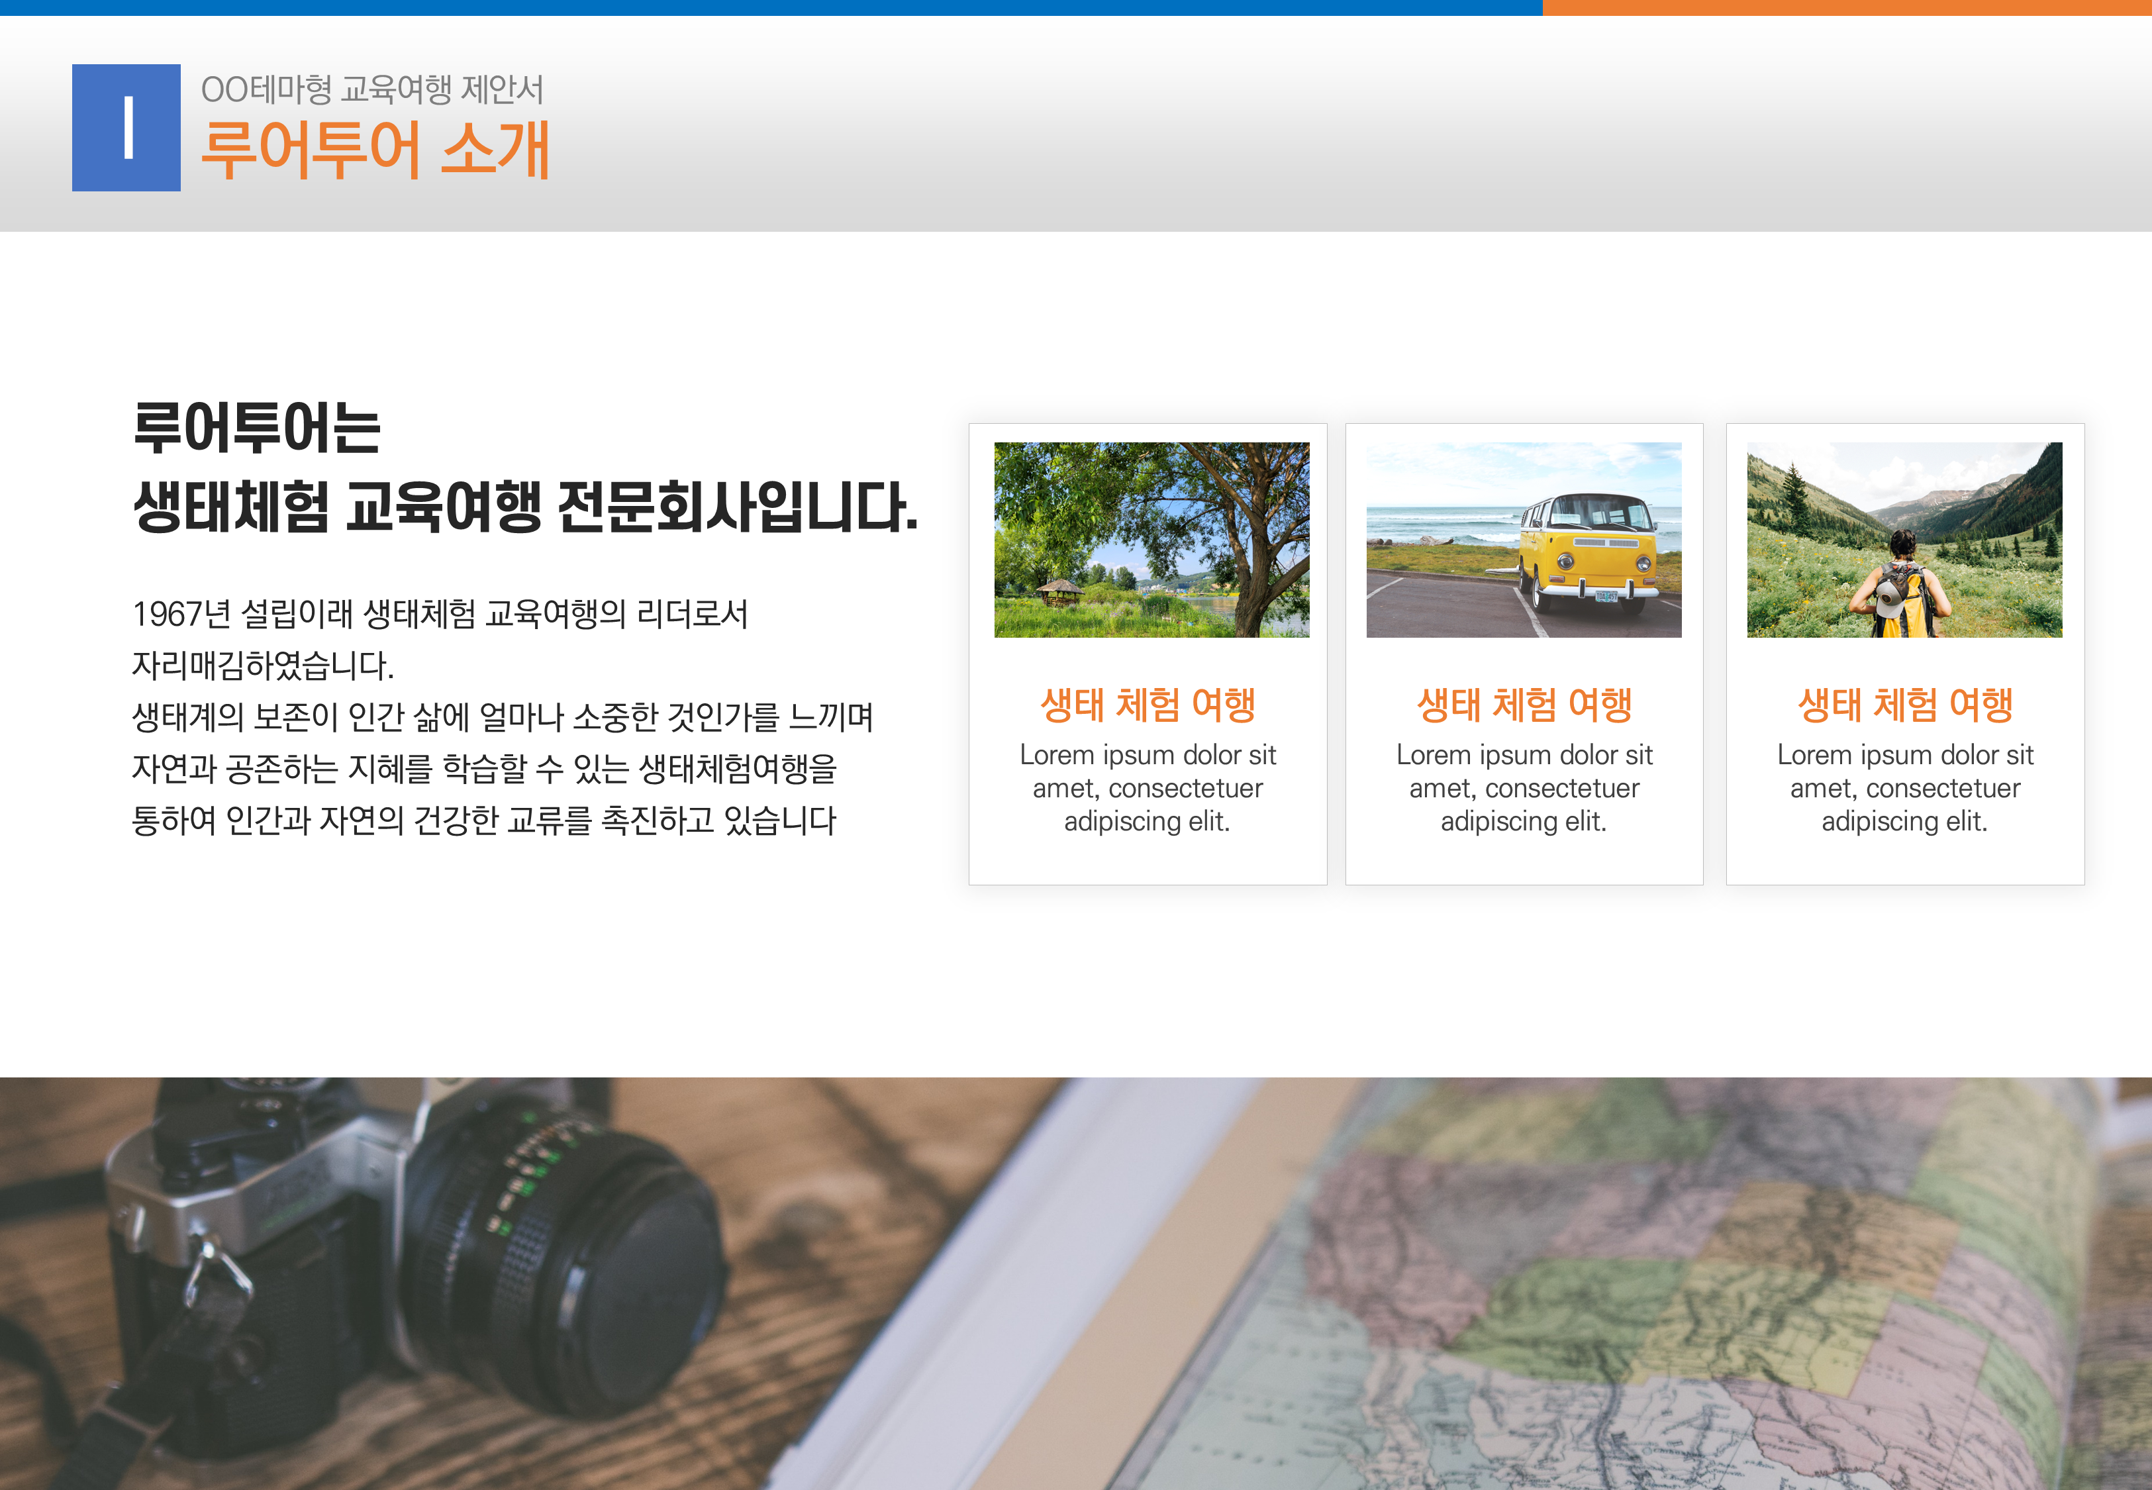Screen dimensions: 2152x1490
Task: Click the camera and map banner image
Action: 1076,1283
